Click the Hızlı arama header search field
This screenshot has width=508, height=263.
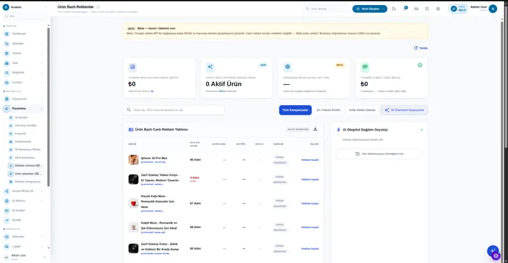(326, 9)
